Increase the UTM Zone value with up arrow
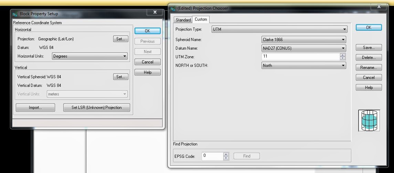Image resolution: width=394 pixels, height=173 pixels. tap(342, 55)
